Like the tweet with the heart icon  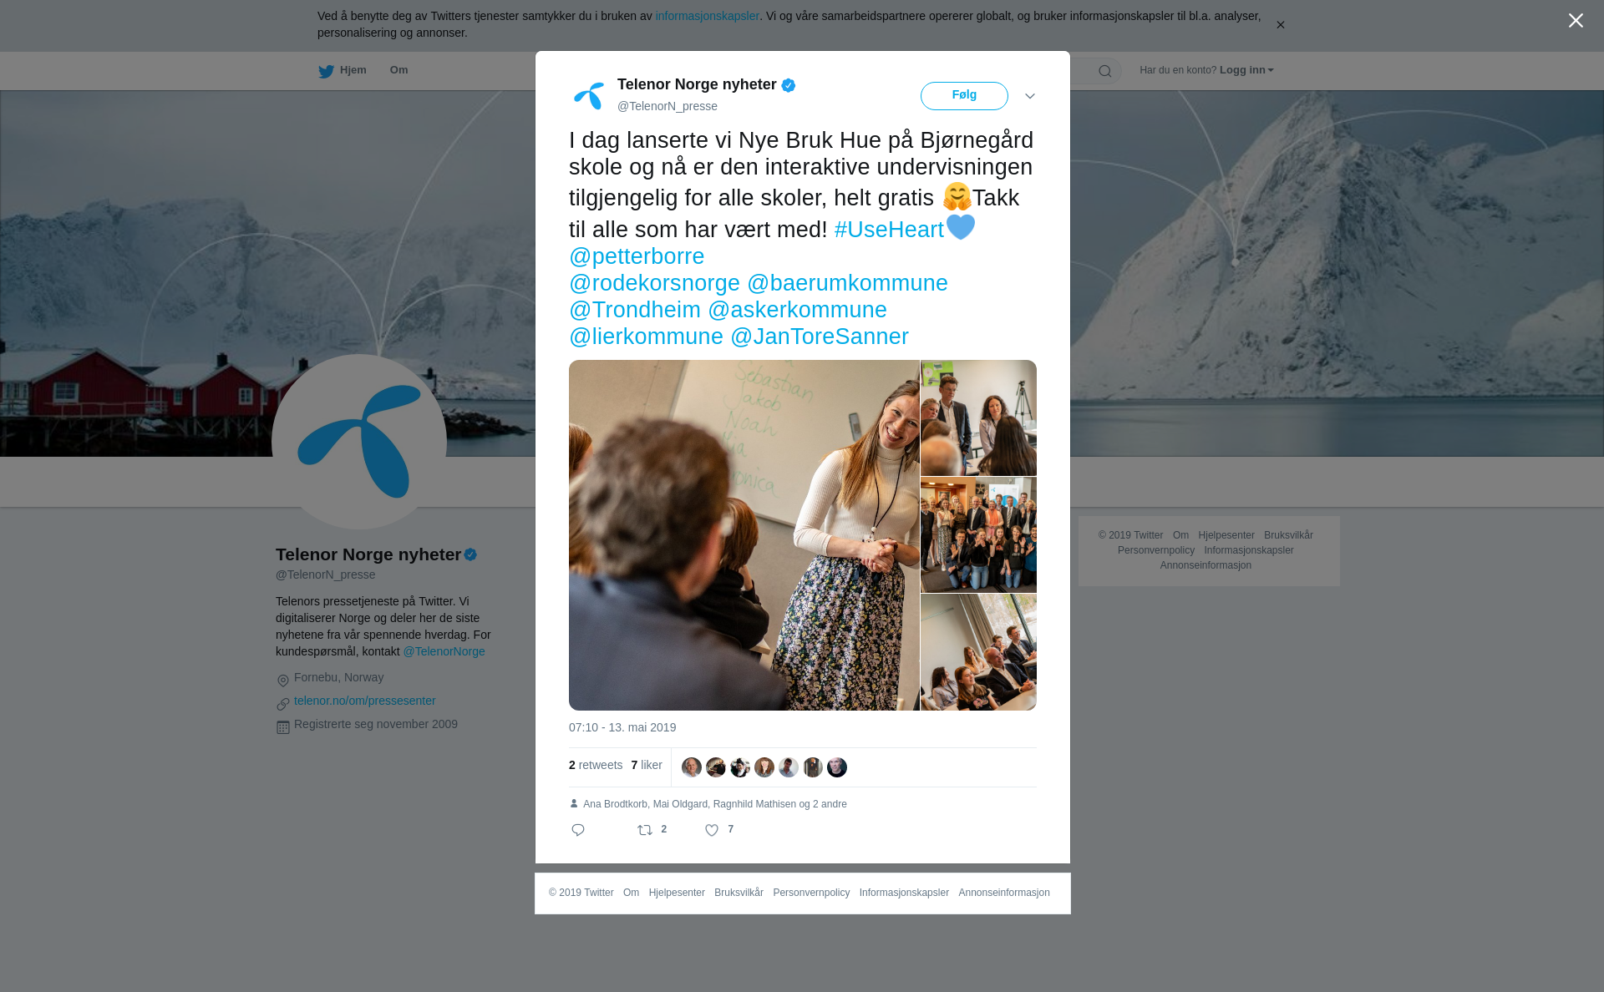click(712, 830)
